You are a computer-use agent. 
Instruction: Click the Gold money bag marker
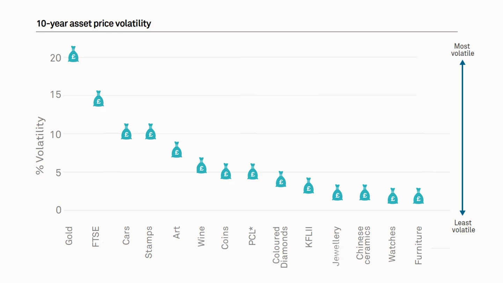(x=73, y=55)
